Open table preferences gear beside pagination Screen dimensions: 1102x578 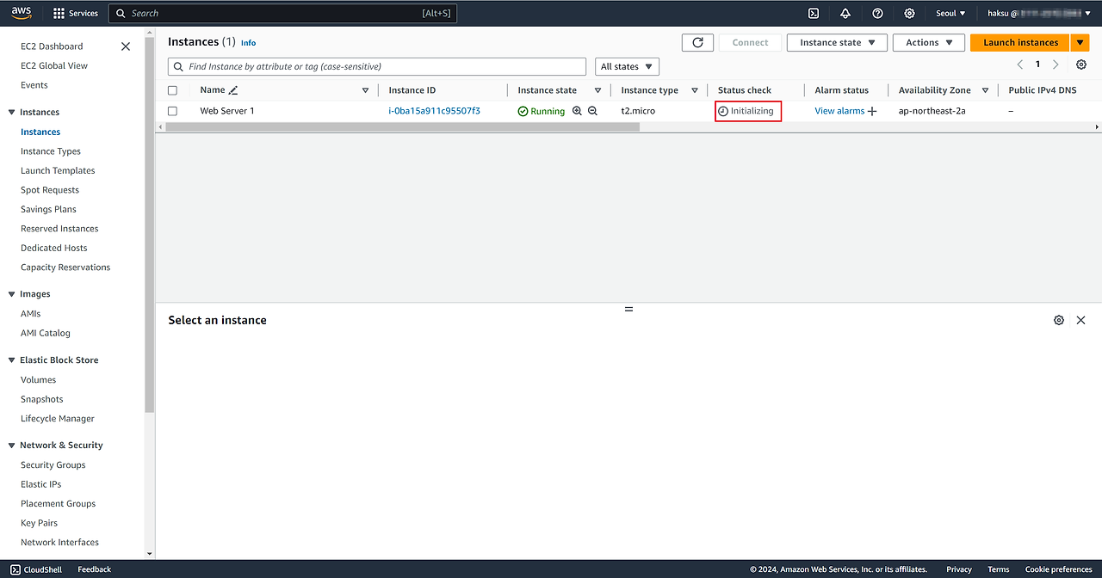(1081, 65)
